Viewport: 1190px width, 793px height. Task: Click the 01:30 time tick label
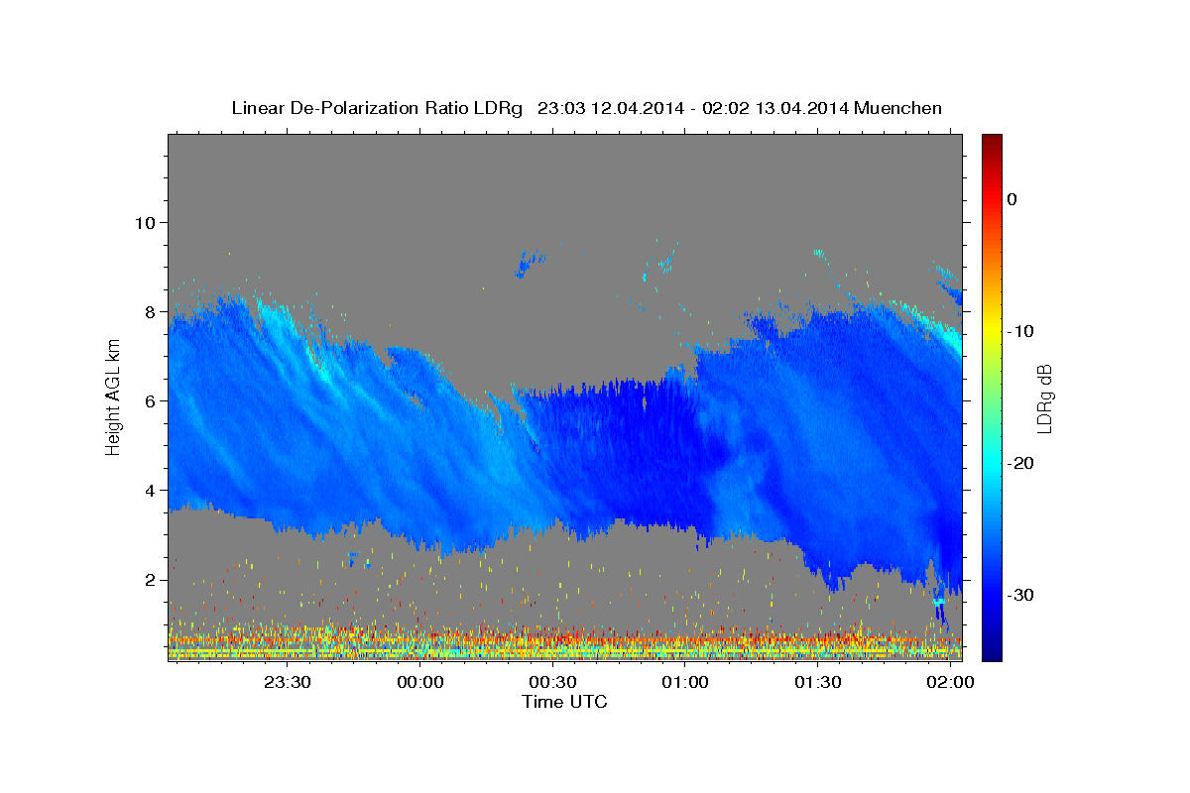pos(817,683)
